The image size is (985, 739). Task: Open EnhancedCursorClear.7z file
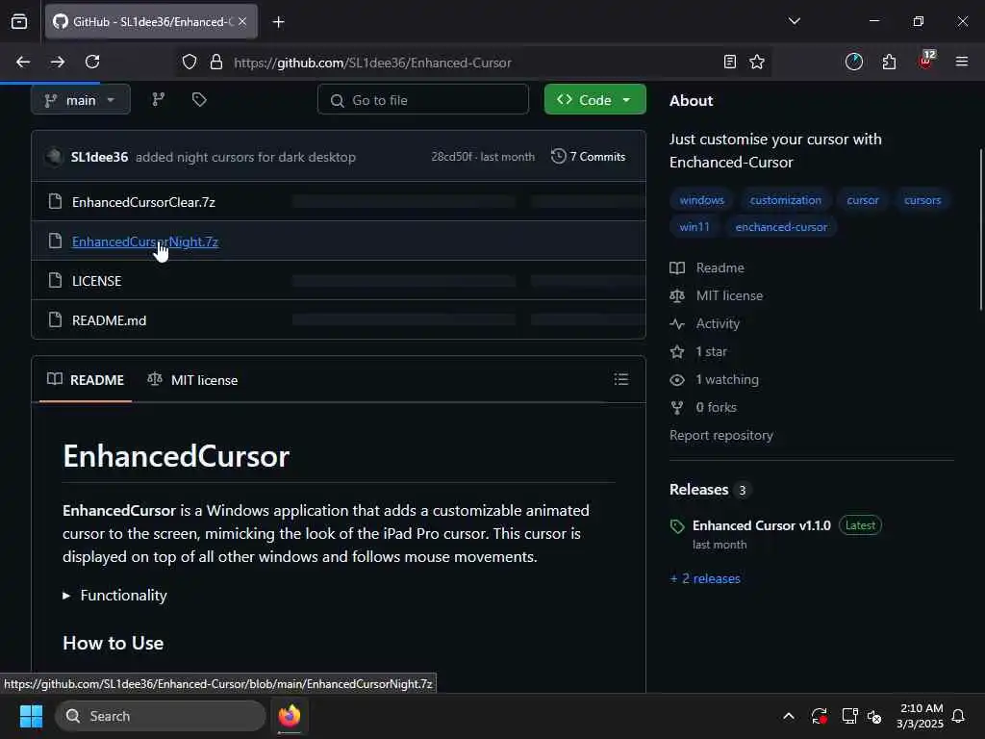[143, 202]
